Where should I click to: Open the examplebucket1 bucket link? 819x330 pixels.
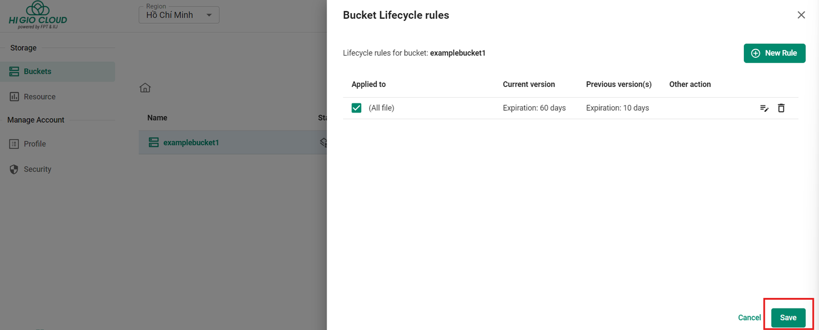click(x=191, y=143)
